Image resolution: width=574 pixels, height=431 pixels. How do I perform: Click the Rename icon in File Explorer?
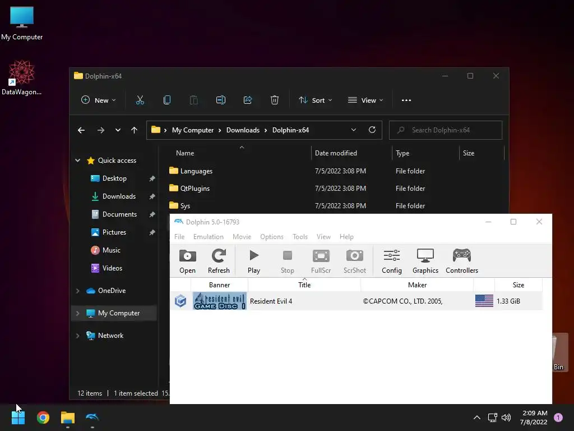pyautogui.click(x=221, y=100)
